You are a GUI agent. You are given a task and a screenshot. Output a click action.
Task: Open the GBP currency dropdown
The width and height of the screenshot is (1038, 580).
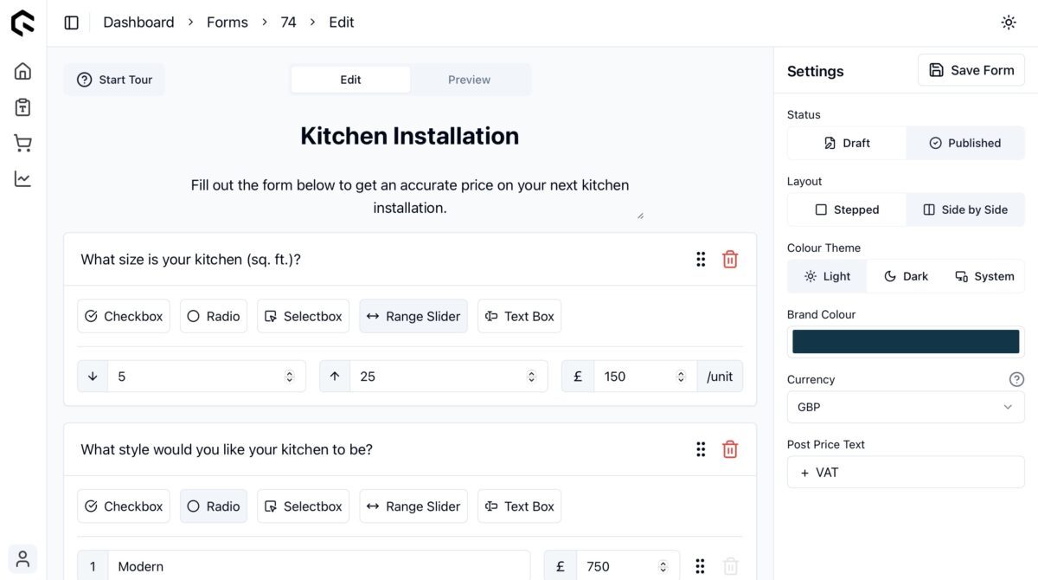[906, 407]
